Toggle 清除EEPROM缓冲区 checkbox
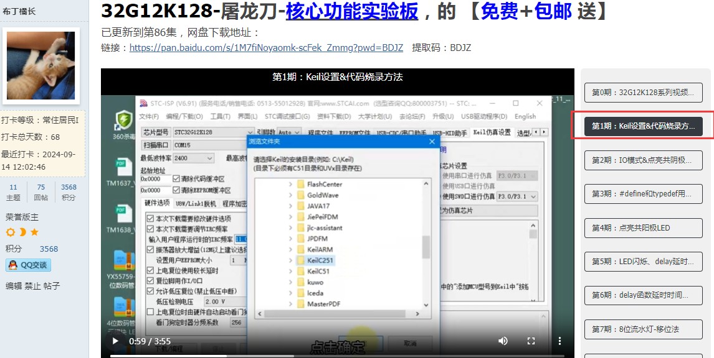This screenshot has width=714, height=358. pos(177,190)
